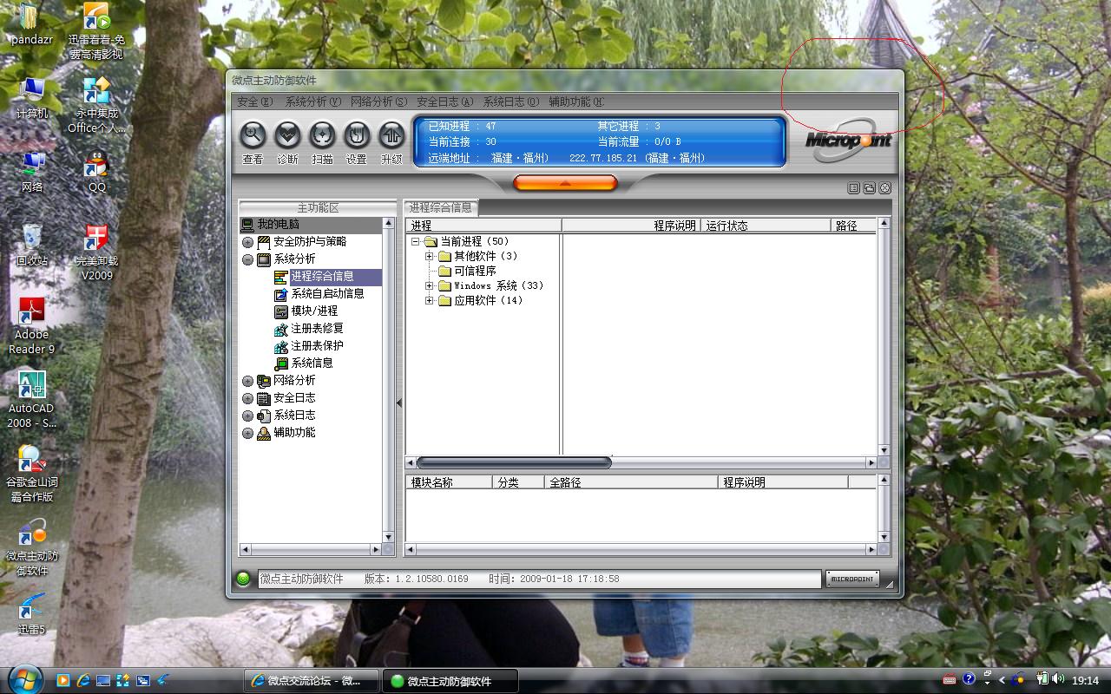Open 谷歌金山词霸合作版 desktop icon
The height and width of the screenshot is (694, 1111).
[32, 474]
